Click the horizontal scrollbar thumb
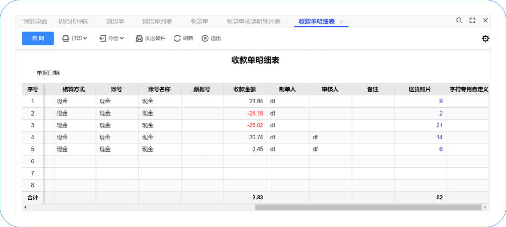Image resolution: width=506 pixels, height=227 pixels. click(368, 207)
